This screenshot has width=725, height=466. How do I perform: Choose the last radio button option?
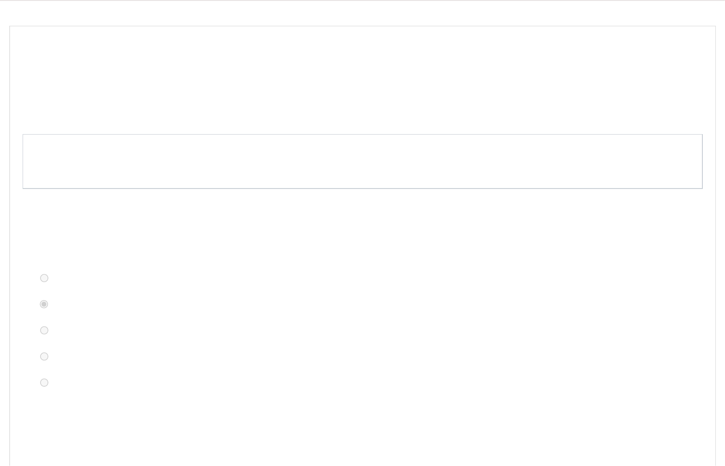pos(44,383)
